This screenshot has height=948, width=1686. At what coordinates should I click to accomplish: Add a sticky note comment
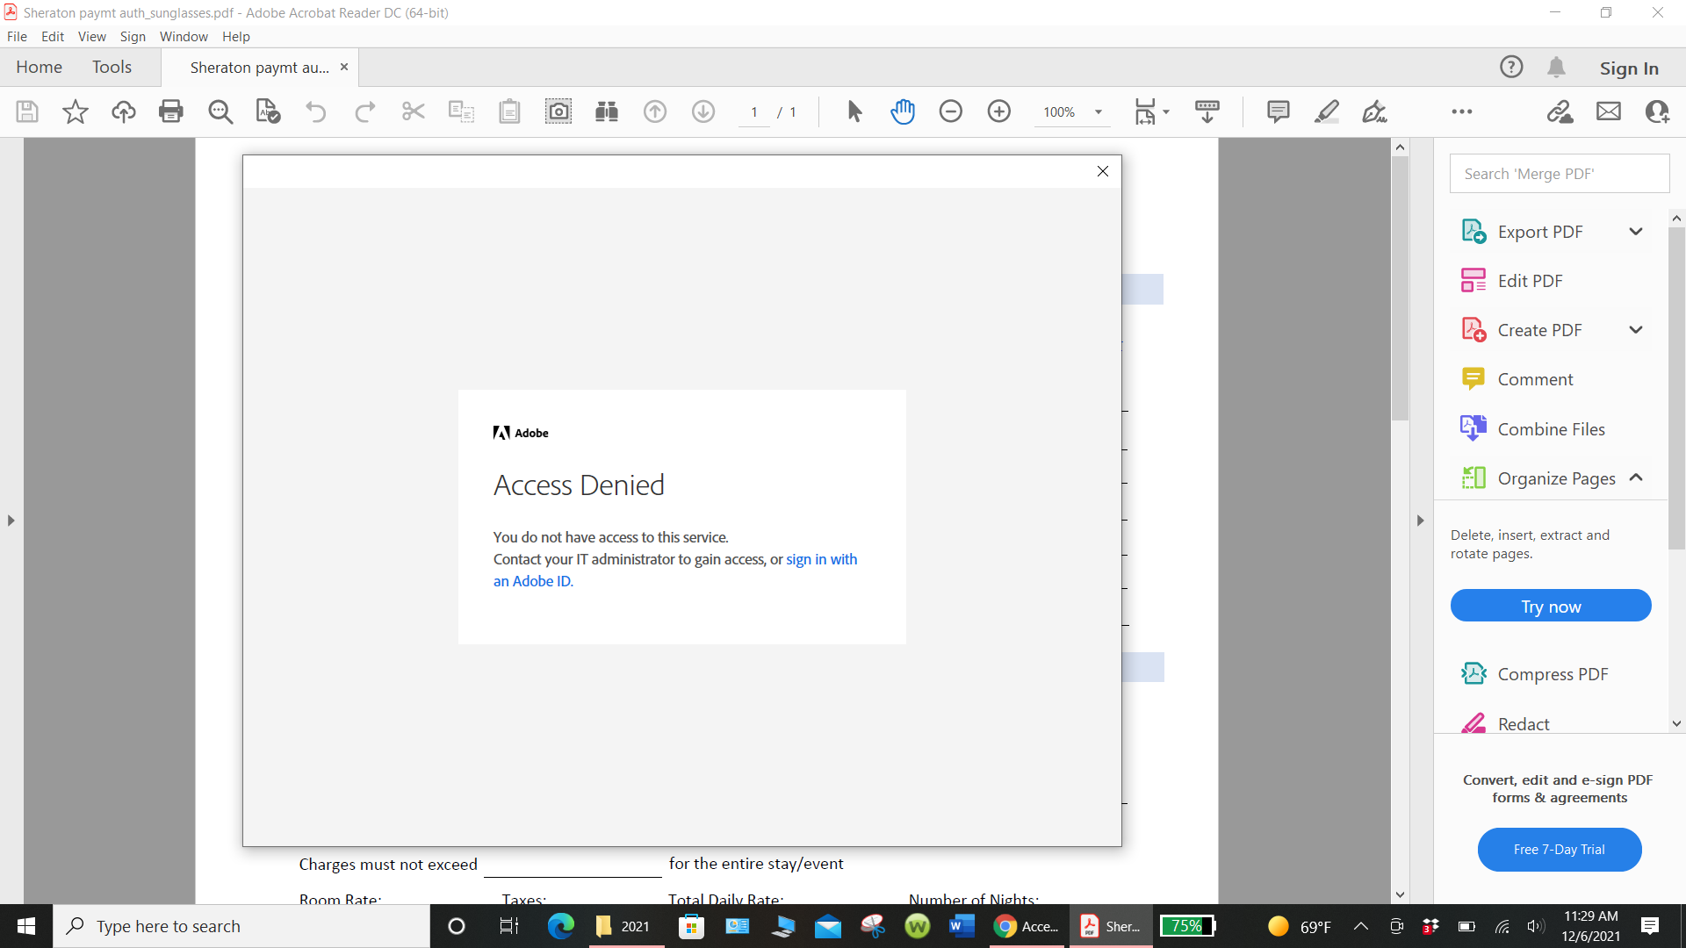click(1279, 111)
